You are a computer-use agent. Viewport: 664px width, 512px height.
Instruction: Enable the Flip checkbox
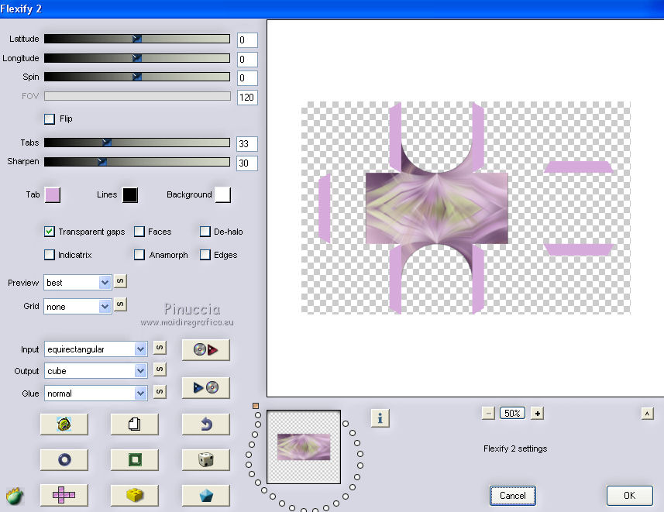tap(50, 119)
